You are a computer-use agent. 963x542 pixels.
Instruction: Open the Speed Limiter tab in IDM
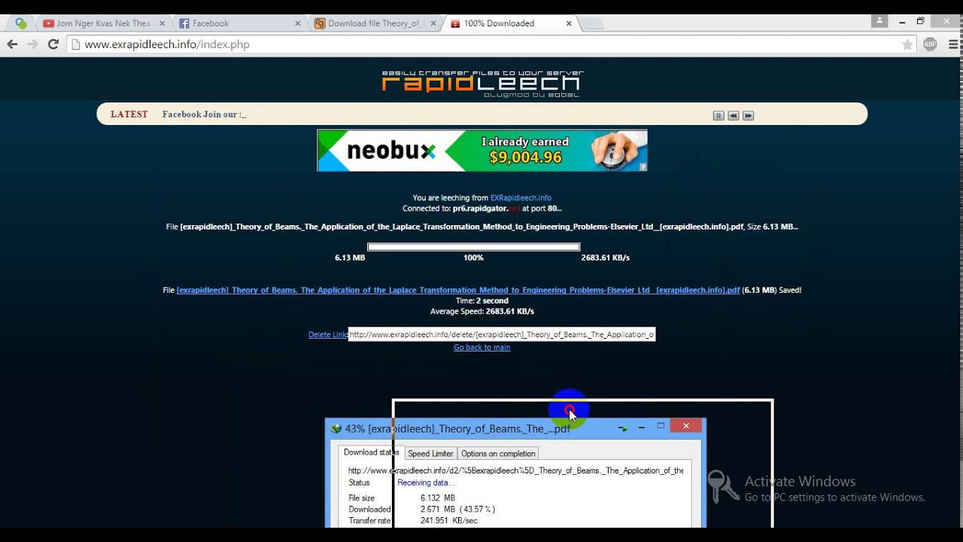(430, 453)
